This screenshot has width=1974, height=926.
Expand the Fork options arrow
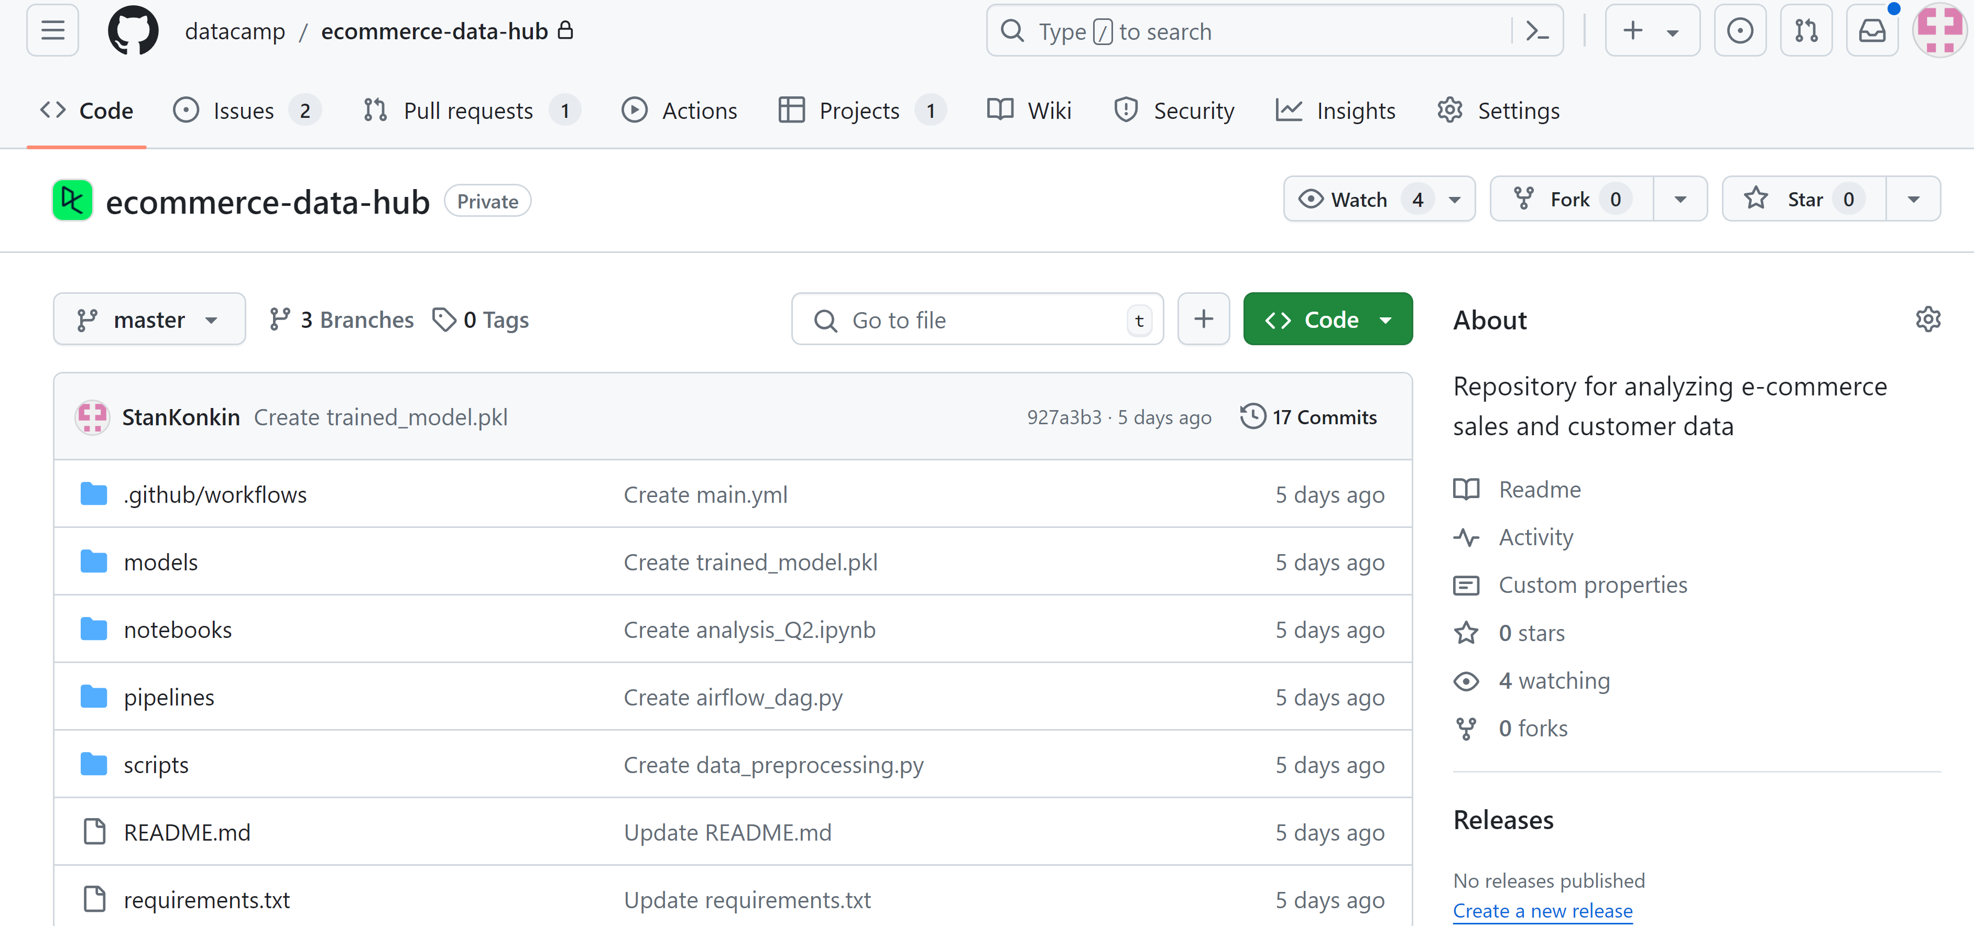point(1679,199)
